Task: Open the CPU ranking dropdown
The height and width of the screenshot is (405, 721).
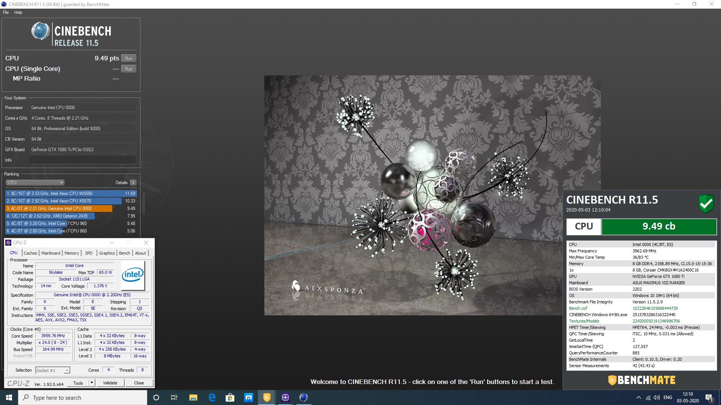Action: pos(35,183)
